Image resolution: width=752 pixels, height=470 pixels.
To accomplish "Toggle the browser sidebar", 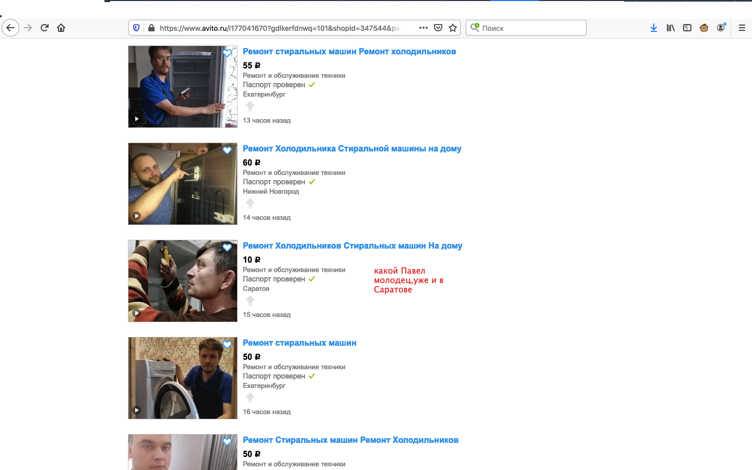I will [687, 28].
